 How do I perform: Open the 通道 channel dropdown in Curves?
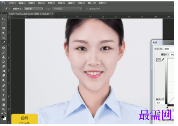coord(172,54)
